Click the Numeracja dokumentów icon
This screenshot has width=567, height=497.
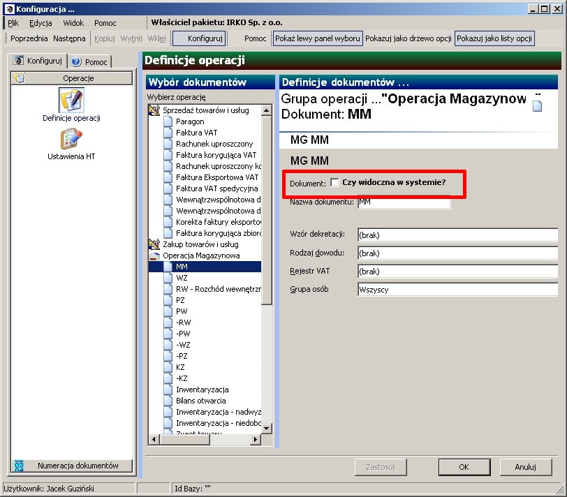19,465
